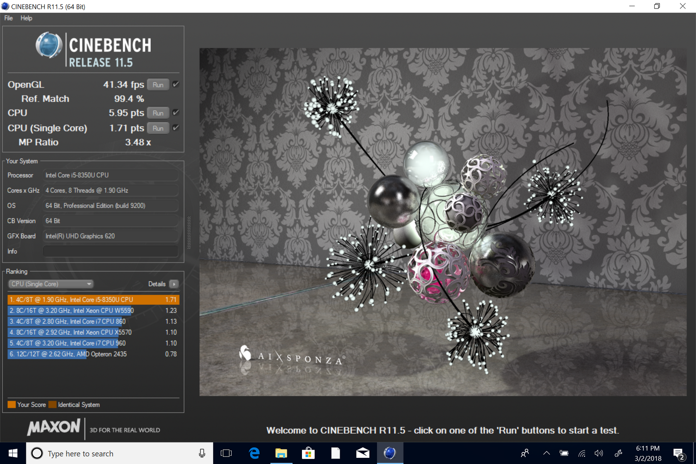Click the Cortana microphone icon
Image resolution: width=696 pixels, height=464 pixels.
pos(202,453)
